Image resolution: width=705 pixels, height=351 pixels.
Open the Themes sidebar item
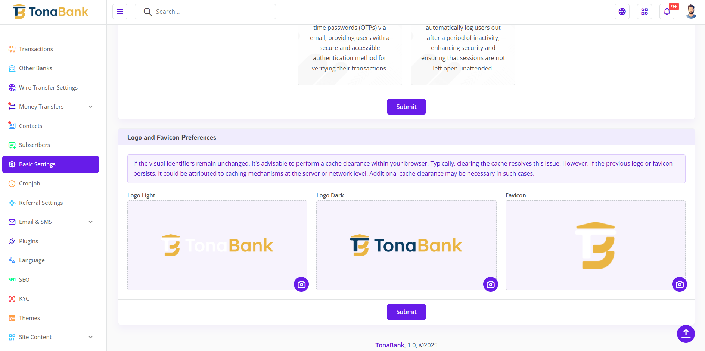pyautogui.click(x=29, y=318)
